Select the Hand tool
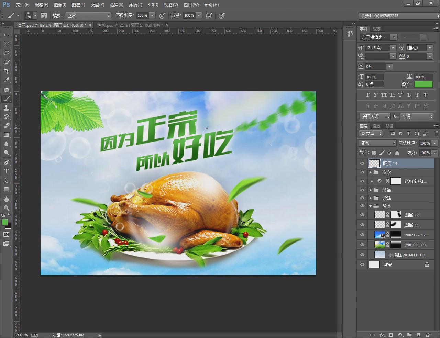This screenshot has width=440, height=338. pos(7,199)
